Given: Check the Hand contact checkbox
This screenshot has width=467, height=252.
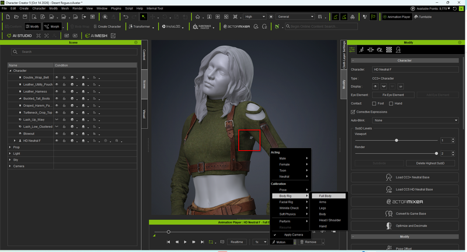Looking at the screenshot, I should point(391,103).
